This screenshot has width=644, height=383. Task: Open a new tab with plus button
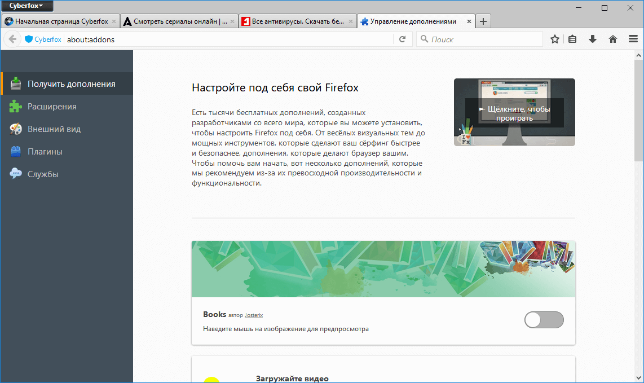pos(483,21)
